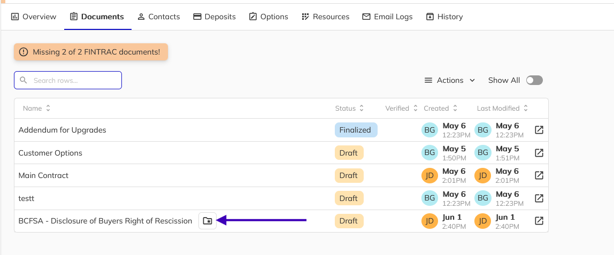Click the magnifier icon in search box
Screen dimensions: 614x255
point(24,80)
